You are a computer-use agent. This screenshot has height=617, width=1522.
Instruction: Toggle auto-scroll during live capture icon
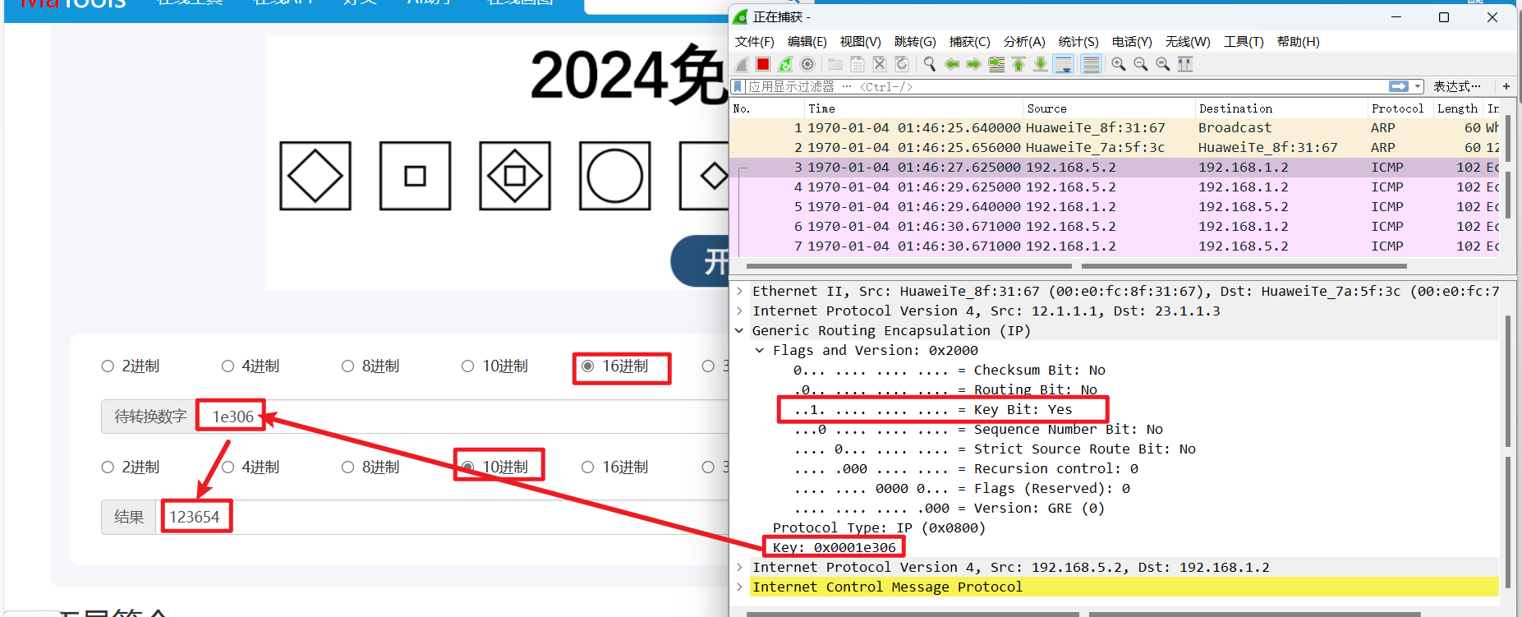[1063, 64]
